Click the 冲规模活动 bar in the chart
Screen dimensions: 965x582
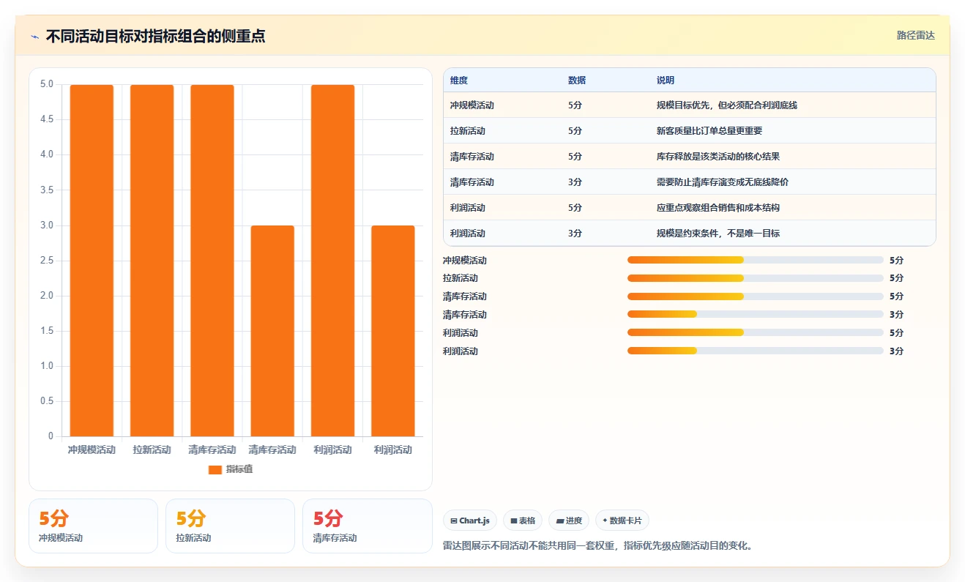[92, 261]
